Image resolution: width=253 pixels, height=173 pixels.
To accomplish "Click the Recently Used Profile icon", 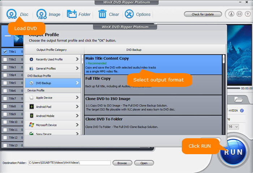I will [x=31, y=59].
